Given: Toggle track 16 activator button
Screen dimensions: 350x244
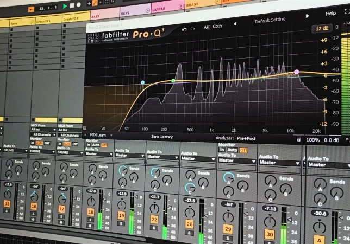Looking at the screenshot, I should coord(34,206).
